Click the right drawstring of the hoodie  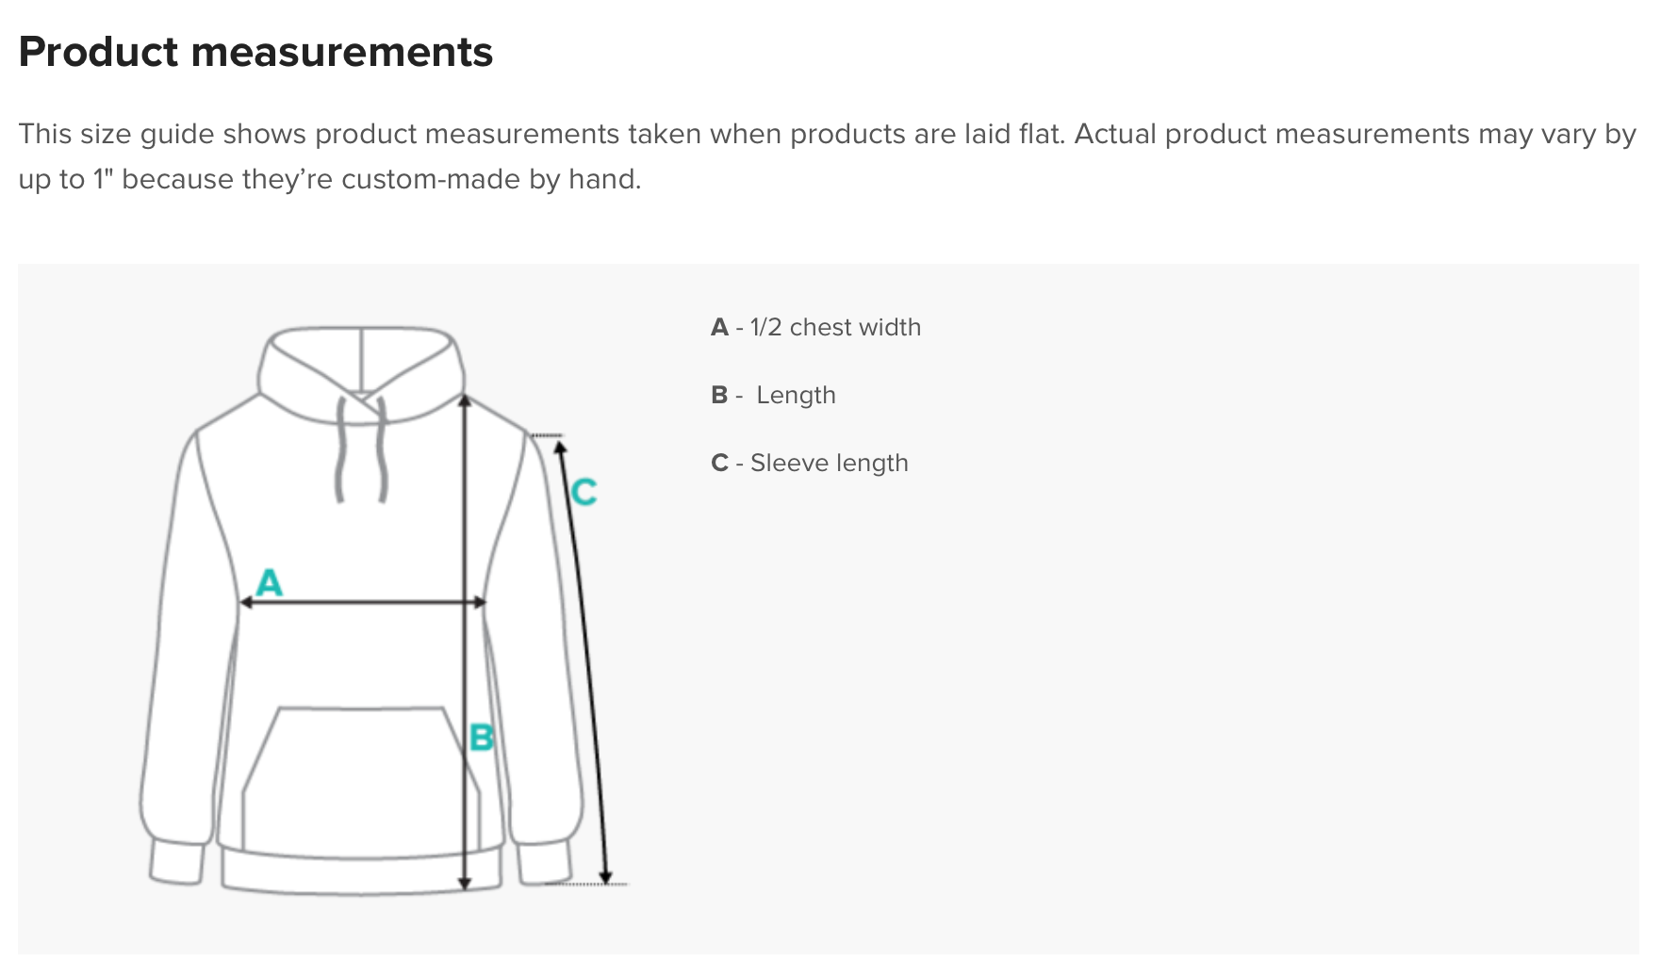(383, 450)
